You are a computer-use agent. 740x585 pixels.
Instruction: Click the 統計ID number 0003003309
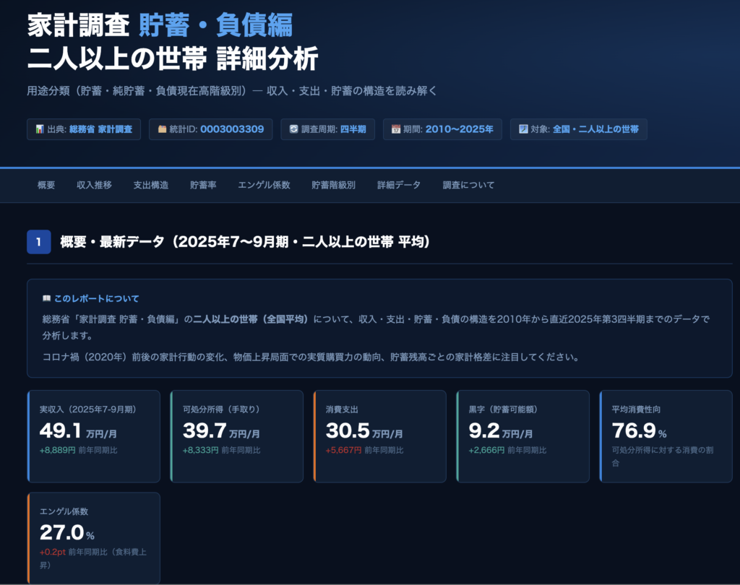tap(231, 130)
